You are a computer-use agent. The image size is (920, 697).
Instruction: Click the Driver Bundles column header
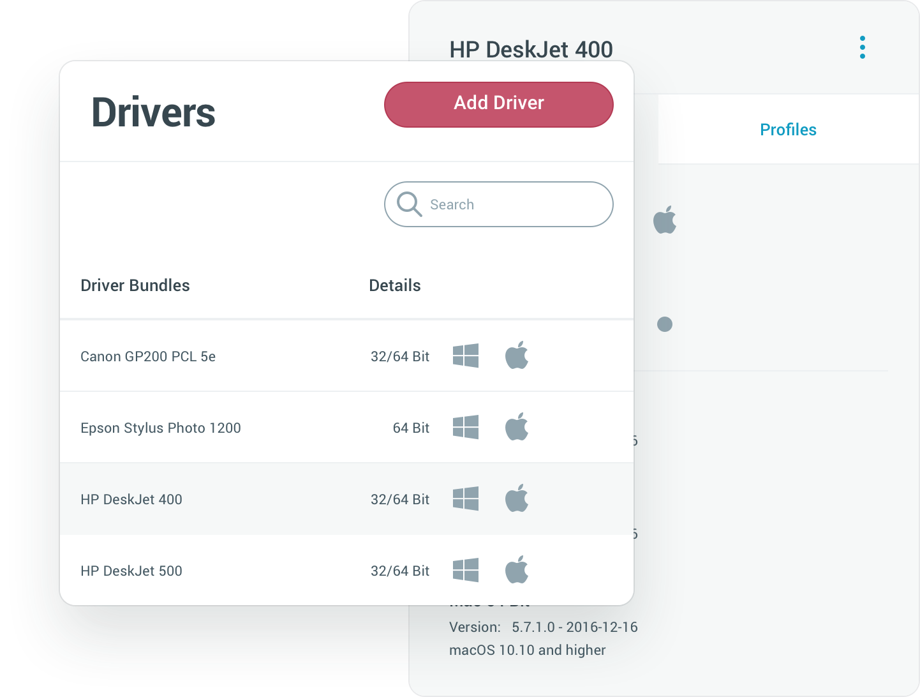[x=135, y=285]
